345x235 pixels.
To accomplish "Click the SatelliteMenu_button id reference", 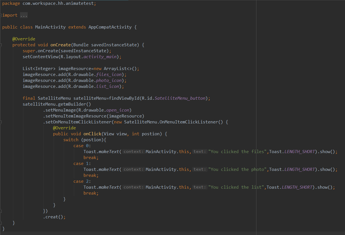I will click(180, 98).
